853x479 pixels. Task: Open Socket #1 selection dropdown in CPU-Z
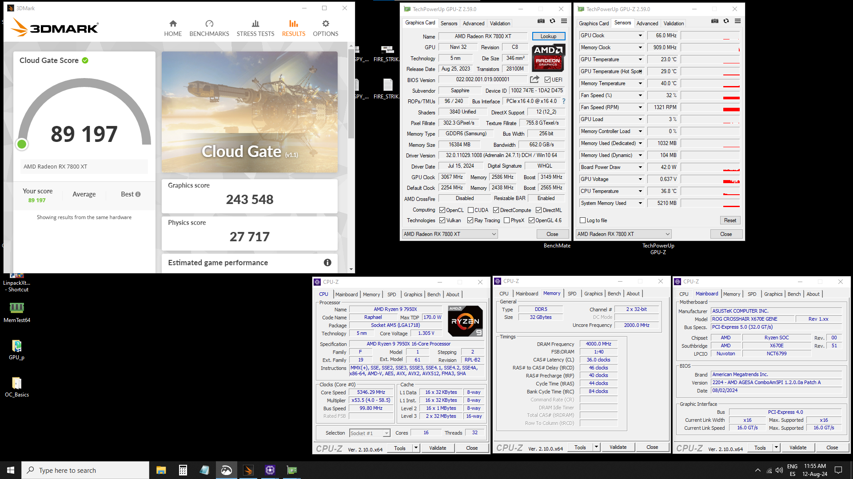(x=370, y=433)
